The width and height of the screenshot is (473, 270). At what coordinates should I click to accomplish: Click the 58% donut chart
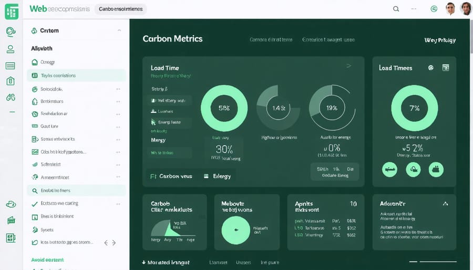[224, 108]
